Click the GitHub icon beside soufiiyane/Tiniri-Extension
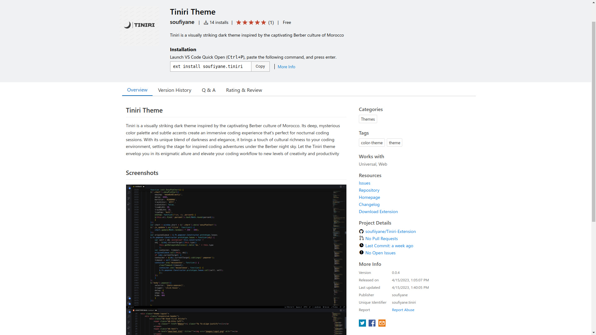This screenshot has height=335, width=596. [361, 231]
